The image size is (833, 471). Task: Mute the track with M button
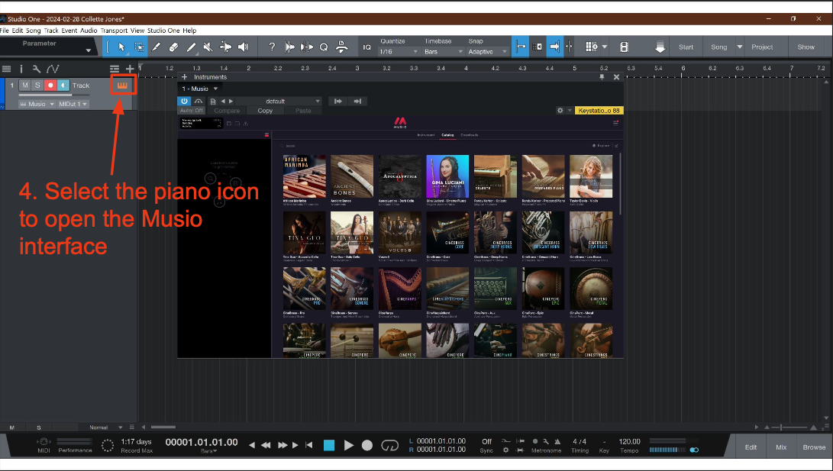coord(25,85)
